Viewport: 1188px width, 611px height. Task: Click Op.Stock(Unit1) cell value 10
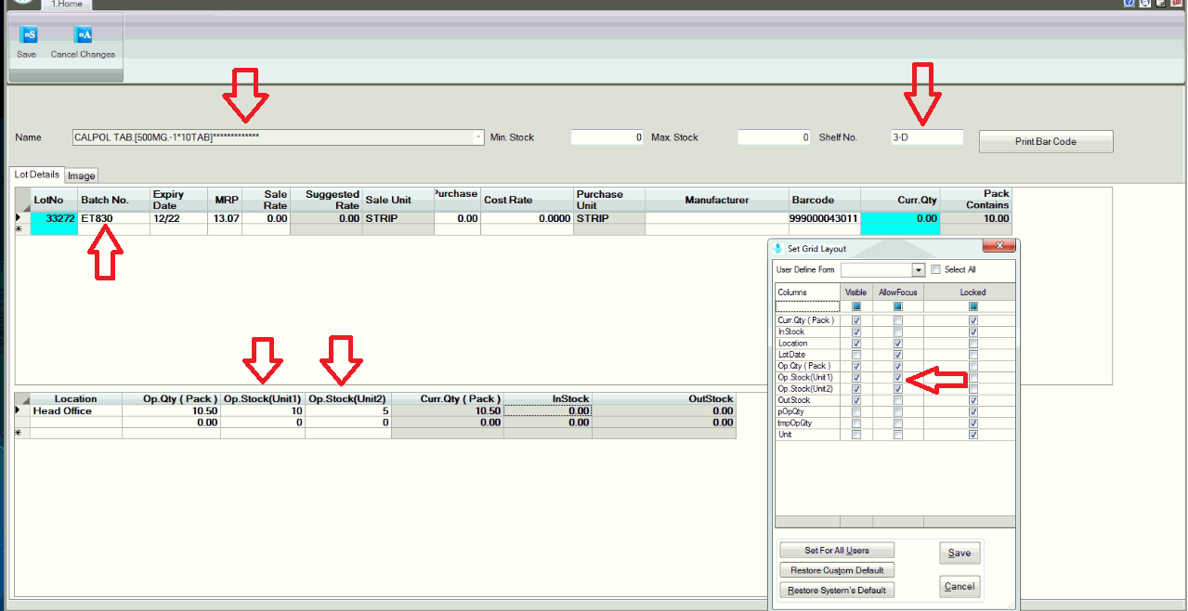[x=263, y=410]
